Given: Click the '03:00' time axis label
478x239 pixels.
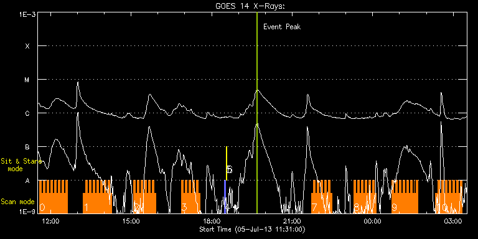Looking at the screenshot, I should click(x=453, y=221).
